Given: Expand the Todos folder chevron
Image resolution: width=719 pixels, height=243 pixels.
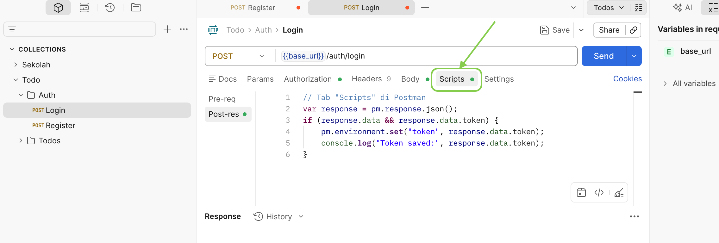Looking at the screenshot, I should click(x=21, y=140).
